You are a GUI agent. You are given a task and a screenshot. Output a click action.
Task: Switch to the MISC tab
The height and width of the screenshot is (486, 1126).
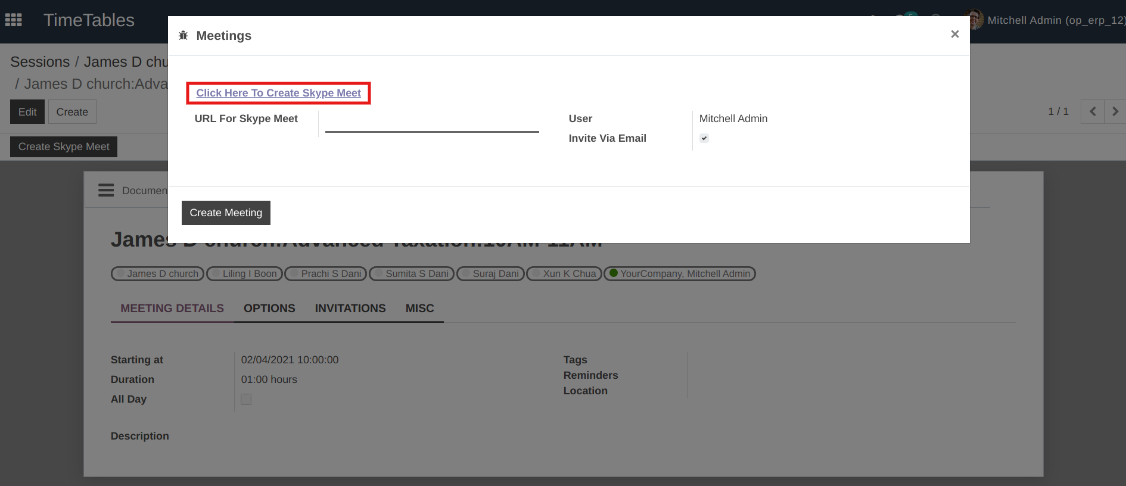[420, 309]
